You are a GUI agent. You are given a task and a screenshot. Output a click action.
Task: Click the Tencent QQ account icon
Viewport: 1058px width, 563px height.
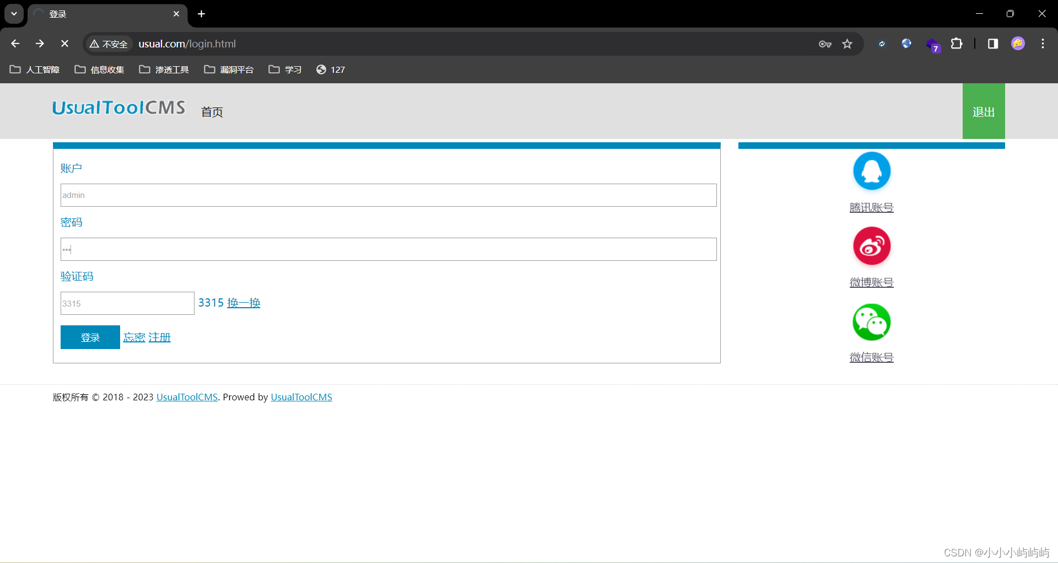(x=872, y=171)
